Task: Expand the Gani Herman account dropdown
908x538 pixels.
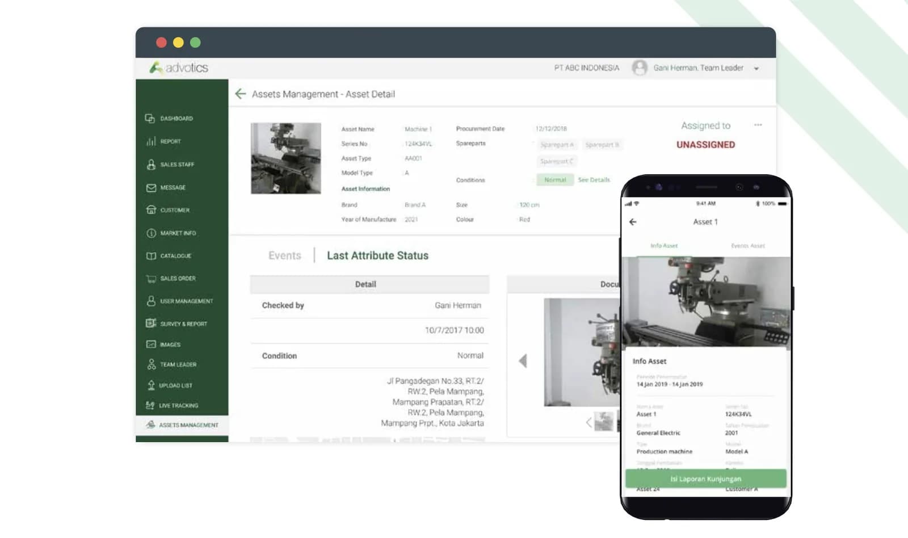Action: pyautogui.click(x=756, y=69)
